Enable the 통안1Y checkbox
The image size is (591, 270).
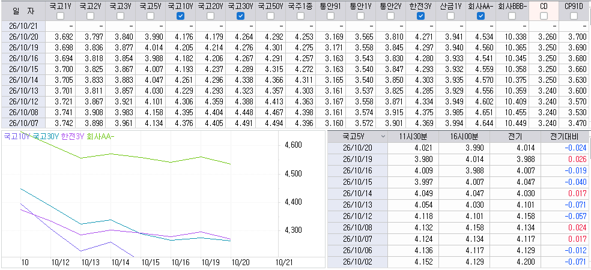point(361,16)
